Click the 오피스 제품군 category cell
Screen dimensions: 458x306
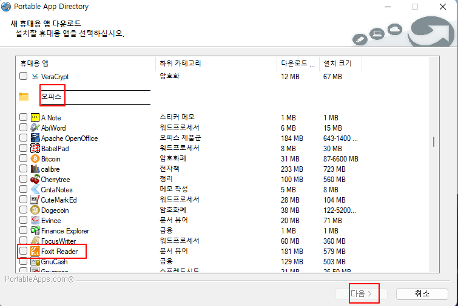(x=181, y=138)
